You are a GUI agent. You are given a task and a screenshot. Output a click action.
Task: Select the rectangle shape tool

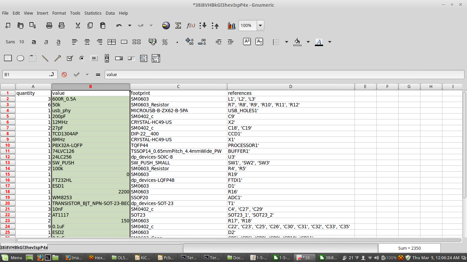point(8,58)
